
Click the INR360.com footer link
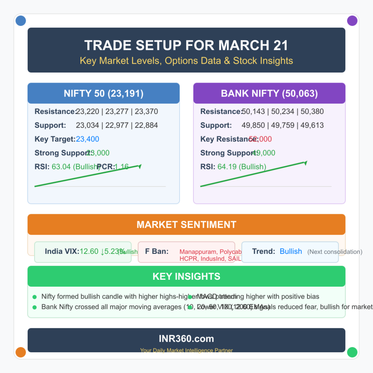click(186, 339)
